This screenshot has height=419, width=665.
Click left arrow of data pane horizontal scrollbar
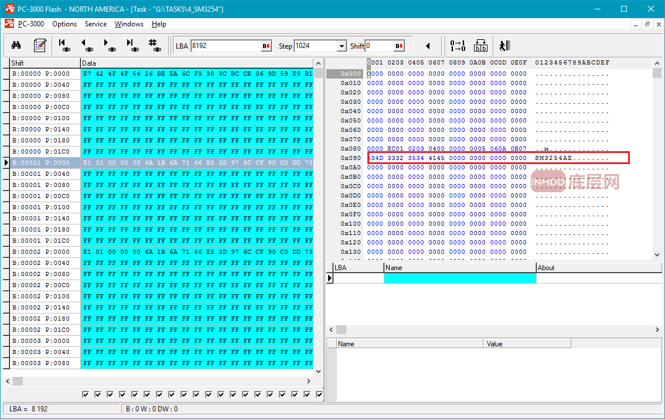[8, 381]
